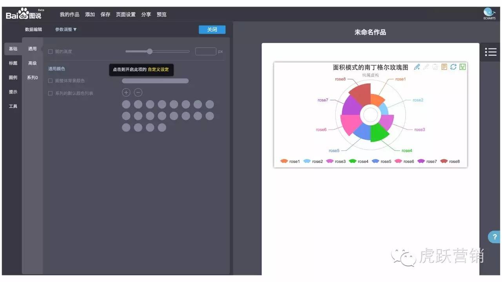Click the background color bar swatch
Viewport: 502px width, 282px height.
tap(155, 81)
